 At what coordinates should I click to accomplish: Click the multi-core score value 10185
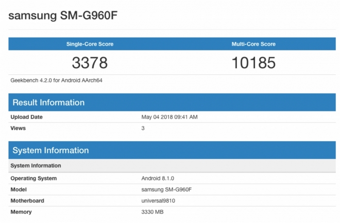pos(253,62)
